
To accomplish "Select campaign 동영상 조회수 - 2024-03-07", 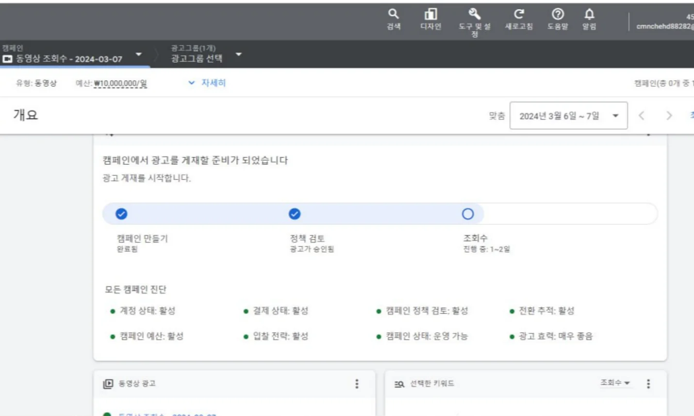I will pos(69,59).
